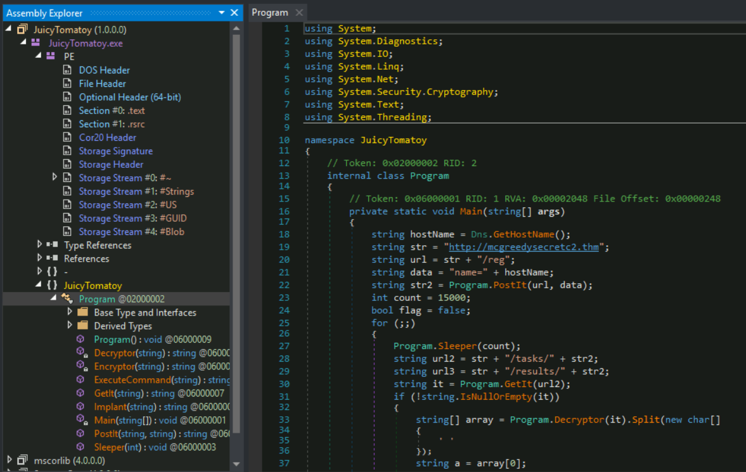Click the ExecuteCommand method icon
The image size is (746, 472).
pos(80,380)
